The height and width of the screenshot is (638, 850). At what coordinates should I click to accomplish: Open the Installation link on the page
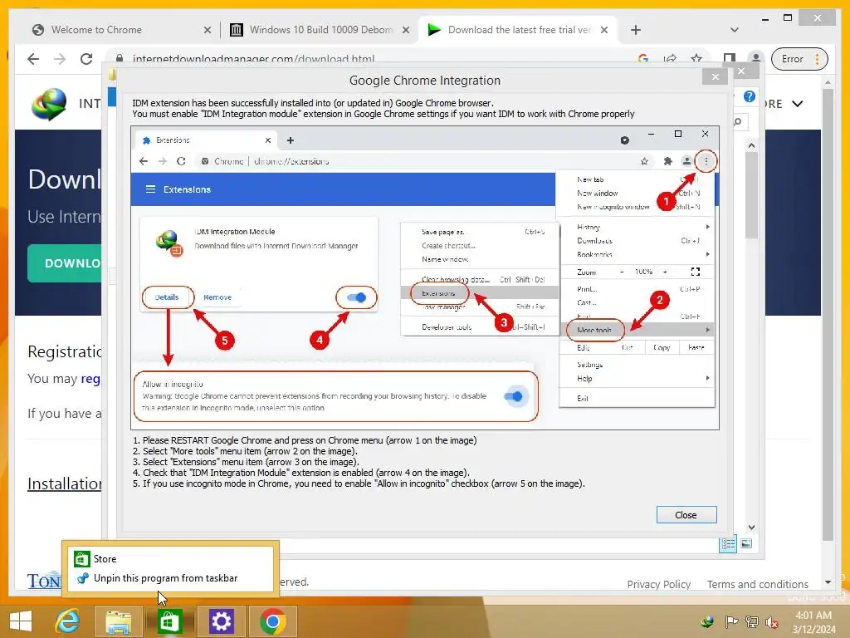pyautogui.click(x=65, y=483)
